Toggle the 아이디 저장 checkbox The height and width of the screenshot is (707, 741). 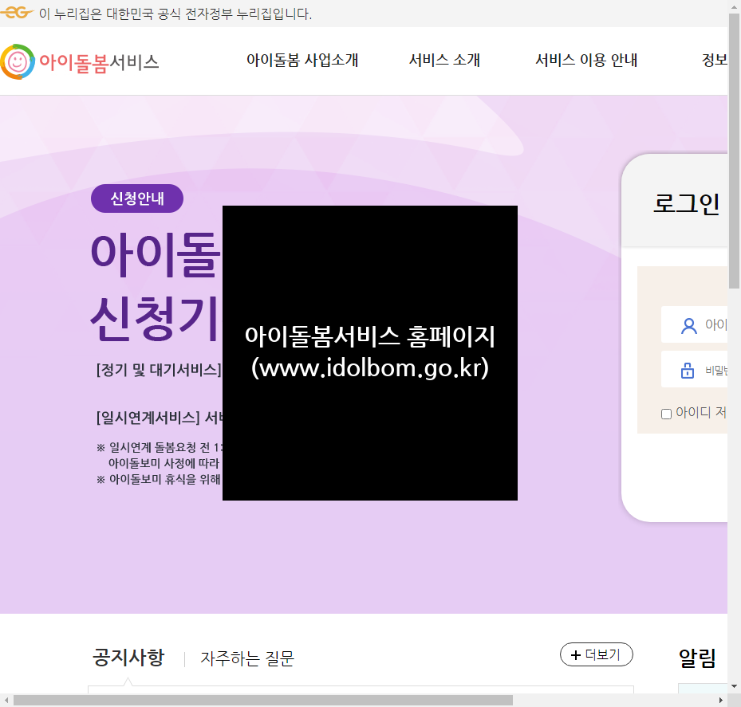tap(666, 414)
